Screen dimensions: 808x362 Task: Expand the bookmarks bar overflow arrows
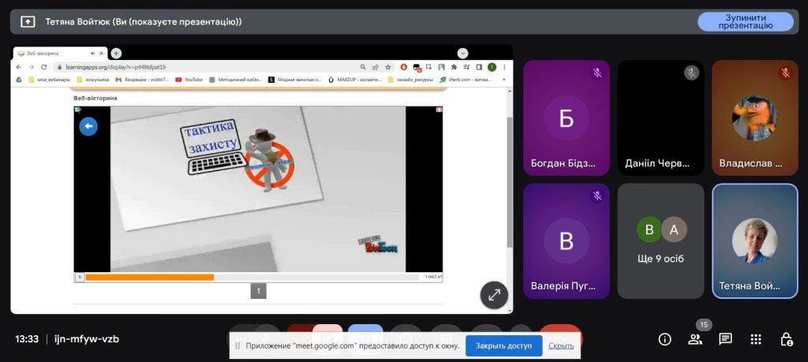pos(503,80)
